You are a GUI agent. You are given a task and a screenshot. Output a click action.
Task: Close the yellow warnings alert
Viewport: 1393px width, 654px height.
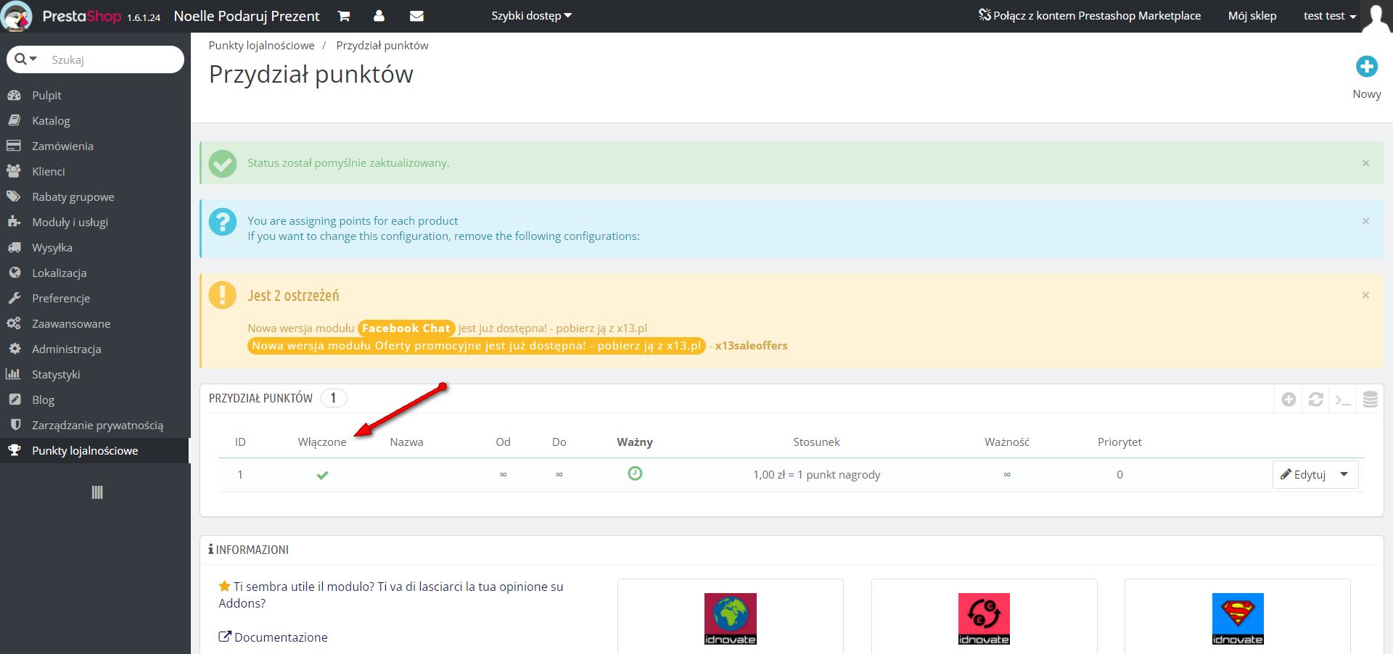[x=1365, y=295]
